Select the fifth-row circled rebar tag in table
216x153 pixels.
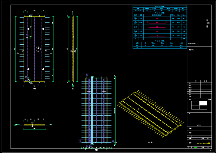[136, 36]
